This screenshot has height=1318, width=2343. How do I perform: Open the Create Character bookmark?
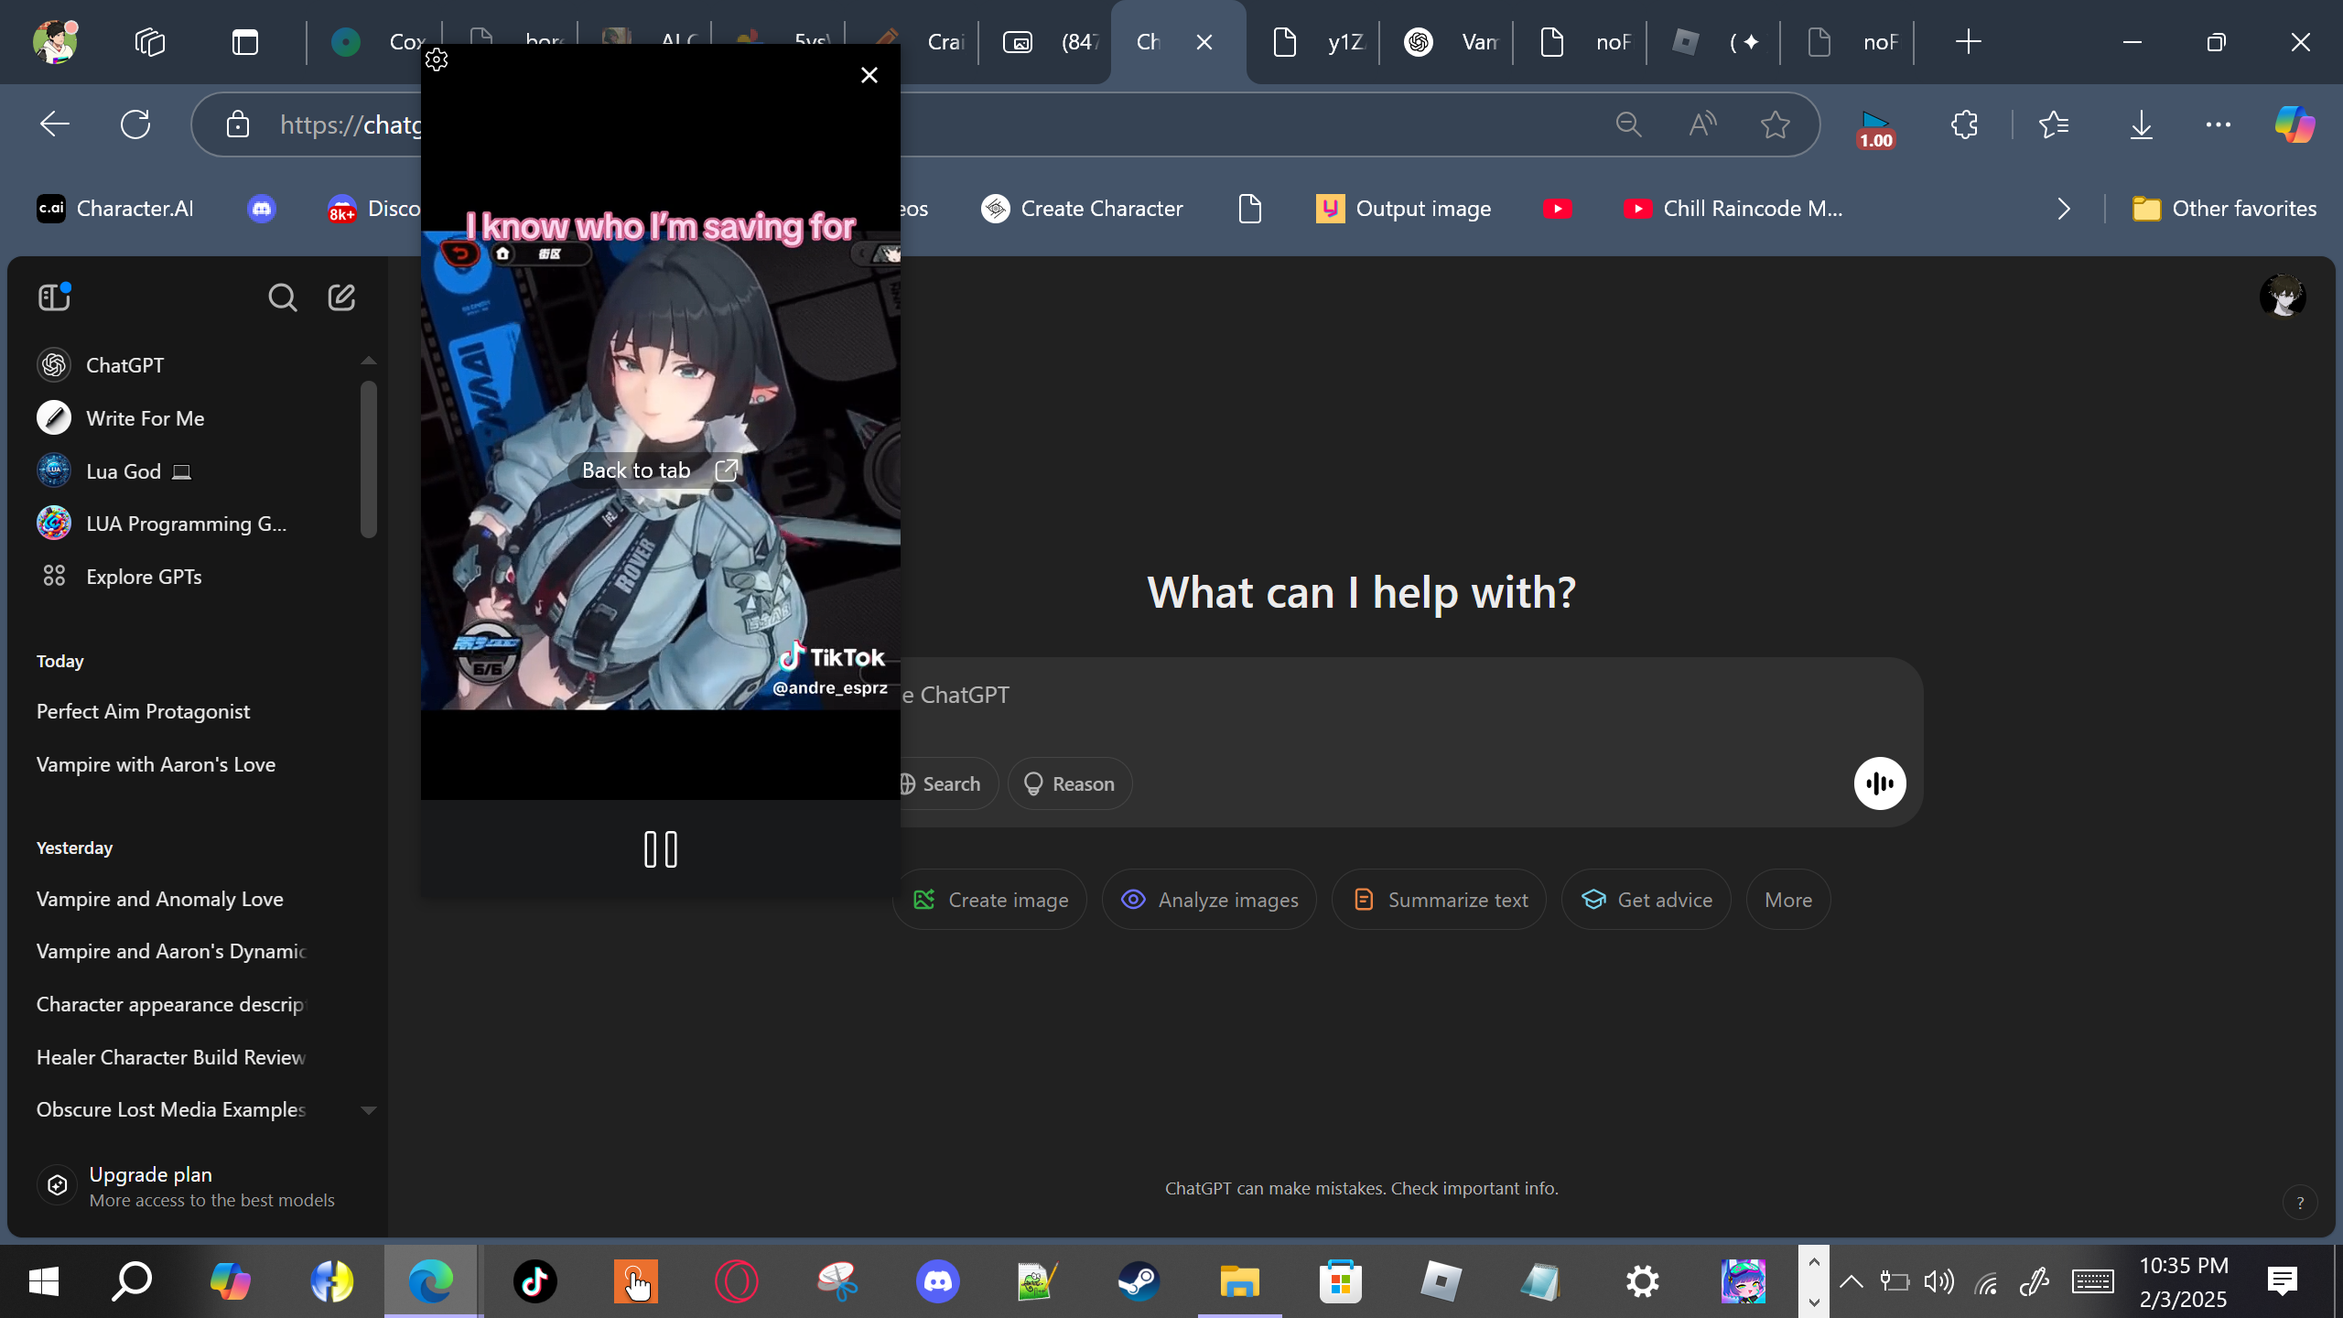coord(1082,209)
